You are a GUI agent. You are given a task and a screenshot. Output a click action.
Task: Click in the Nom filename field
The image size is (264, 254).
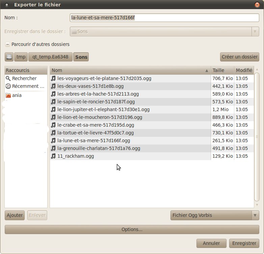pos(164,18)
